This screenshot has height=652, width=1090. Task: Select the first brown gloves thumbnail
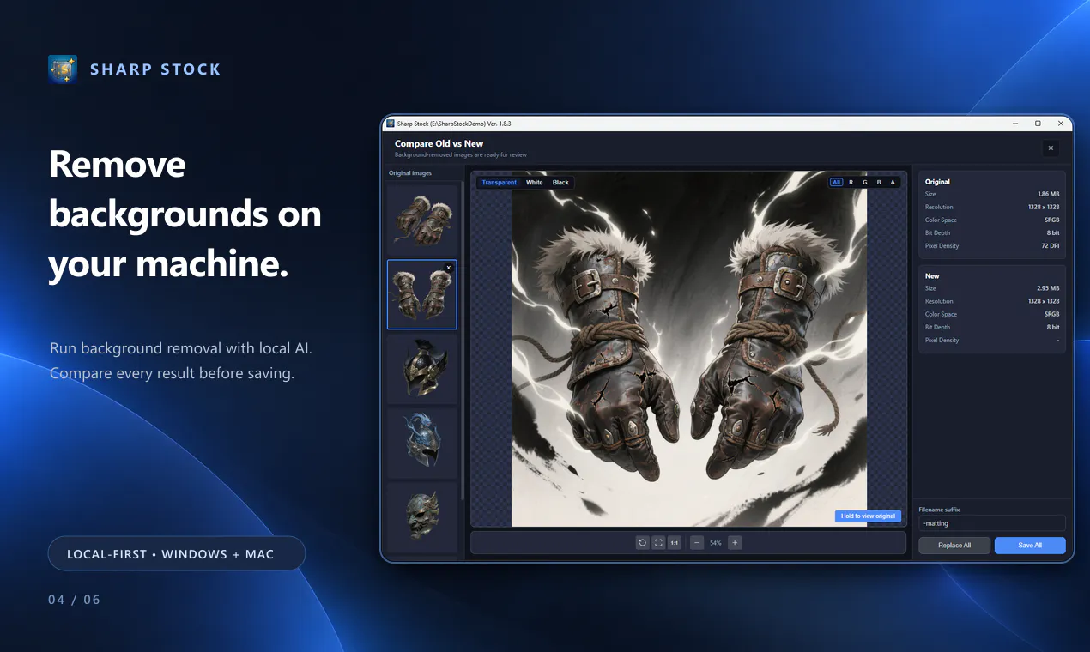[422, 220]
